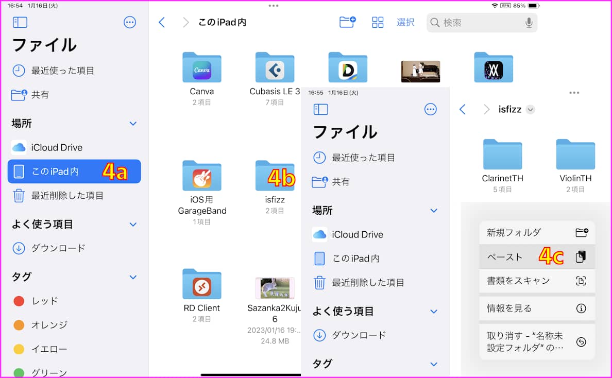612x378 pixels.
Task: Open iCloud Drive in sidebar
Action: pyautogui.click(x=49, y=147)
